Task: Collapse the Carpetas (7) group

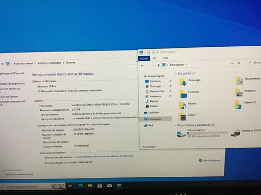Action: pos(175,74)
